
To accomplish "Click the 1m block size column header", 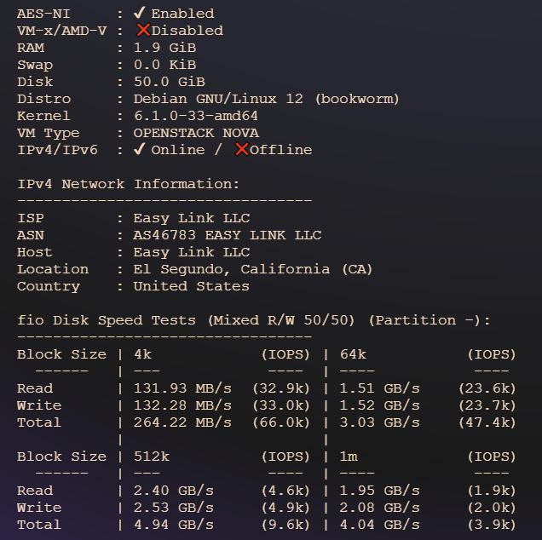I will (x=349, y=457).
